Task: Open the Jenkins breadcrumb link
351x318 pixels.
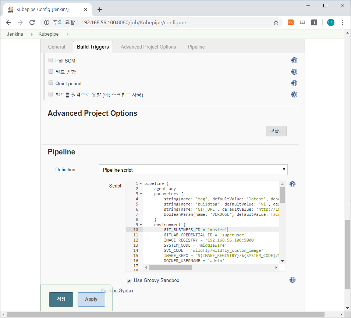Action: [15, 34]
